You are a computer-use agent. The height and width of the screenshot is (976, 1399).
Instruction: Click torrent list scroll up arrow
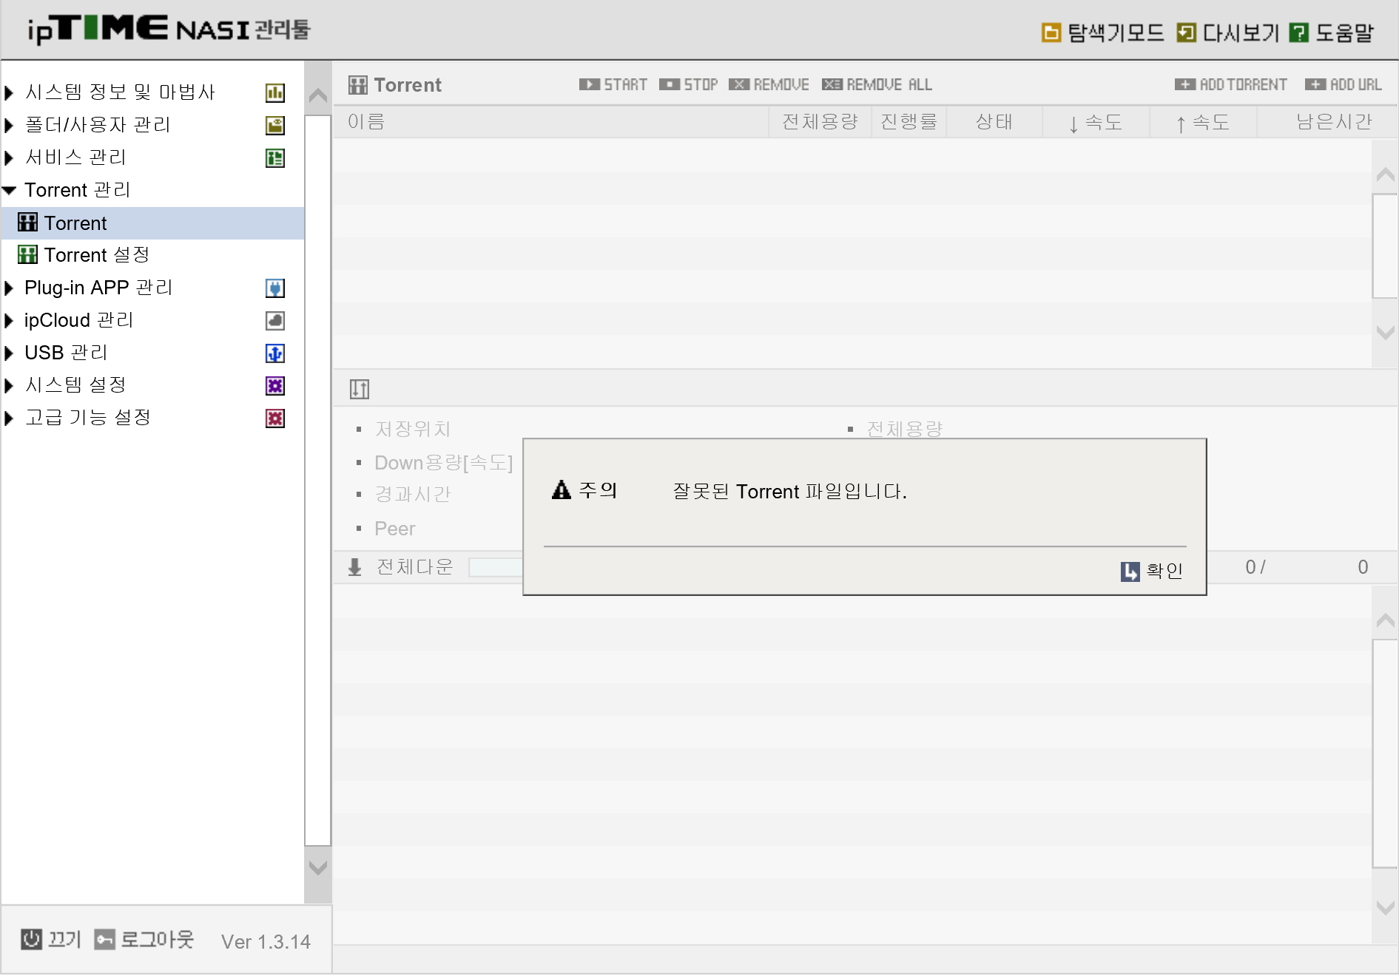1385,175
